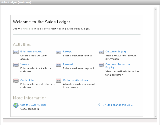Click 'Enter a sales credit note' description
This screenshot has height=125, width=160.
(x=38, y=86)
